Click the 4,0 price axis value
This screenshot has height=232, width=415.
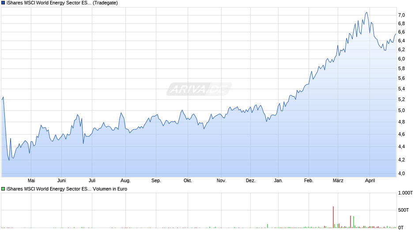401,173
